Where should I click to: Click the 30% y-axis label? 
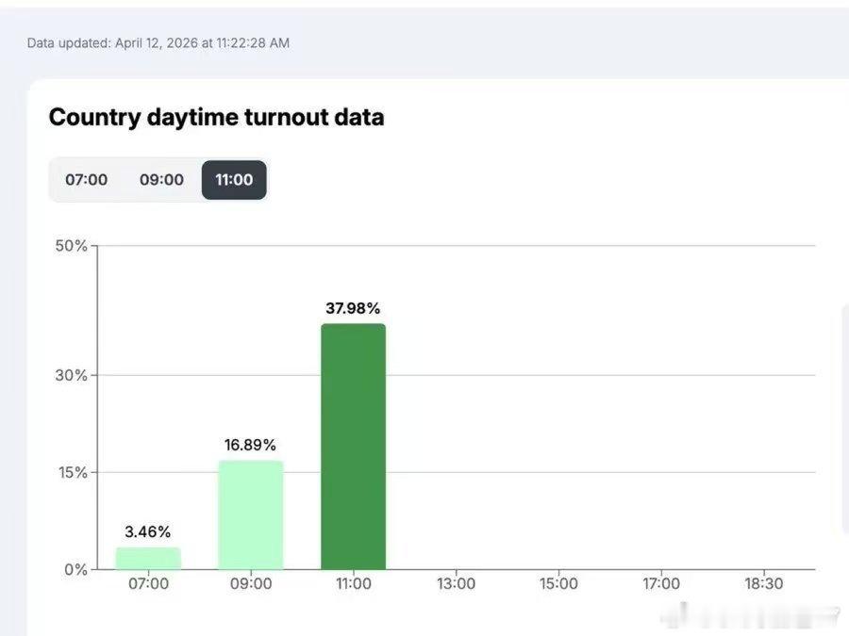tap(72, 375)
